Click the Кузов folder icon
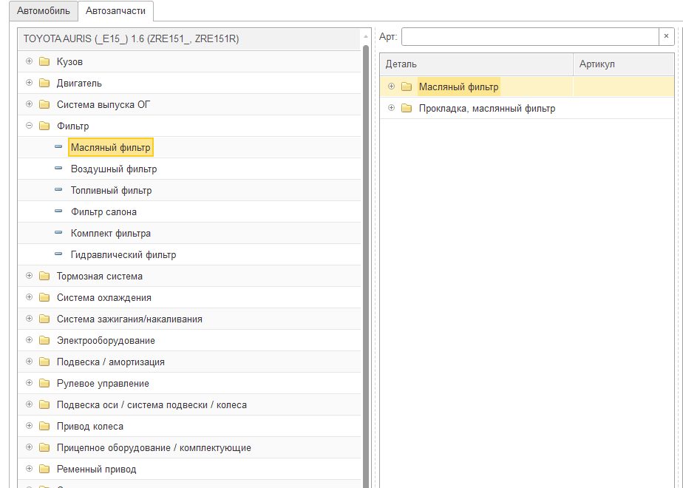The image size is (683, 488). (44, 61)
